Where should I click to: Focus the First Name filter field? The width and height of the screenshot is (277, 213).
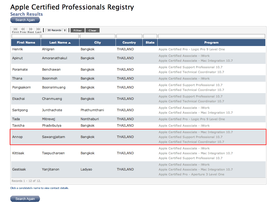(x=26, y=36)
